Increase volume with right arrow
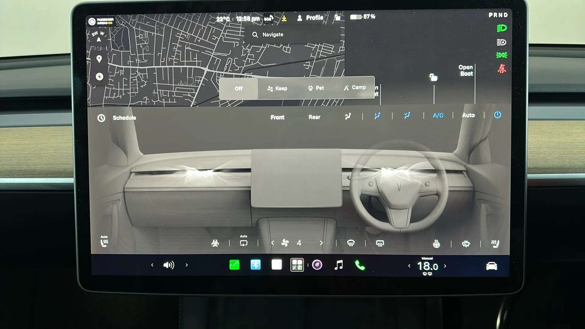Screen dimensions: 585x329 coord(187,265)
